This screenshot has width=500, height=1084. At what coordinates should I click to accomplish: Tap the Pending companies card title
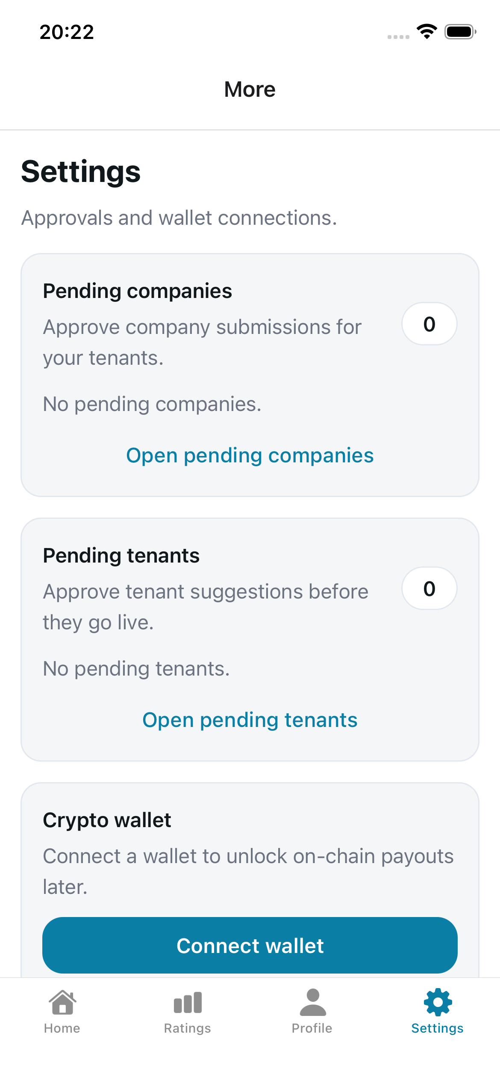point(138,291)
